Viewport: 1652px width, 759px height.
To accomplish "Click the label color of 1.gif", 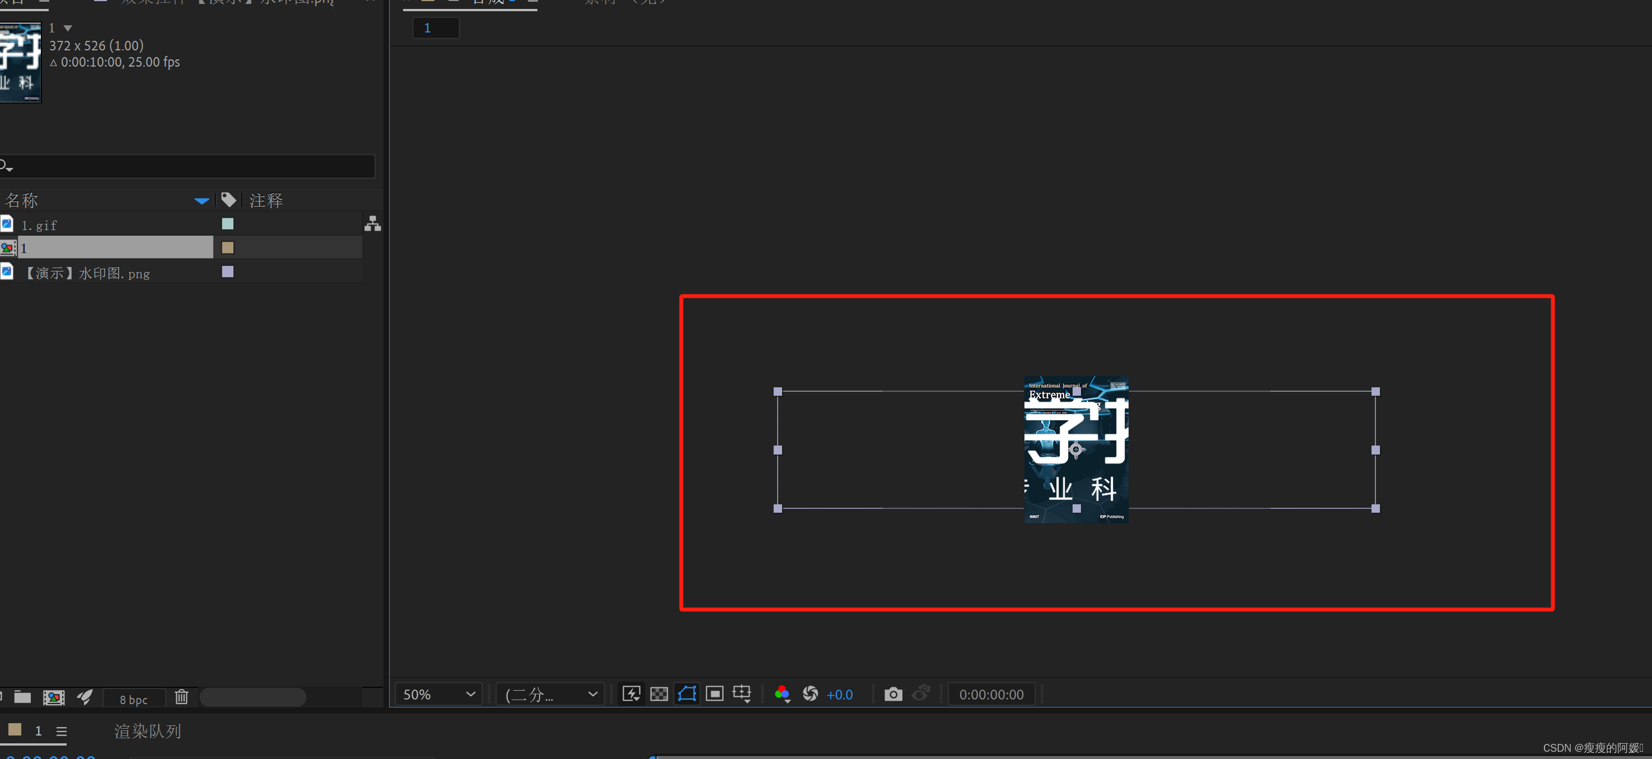I will pyautogui.click(x=228, y=224).
